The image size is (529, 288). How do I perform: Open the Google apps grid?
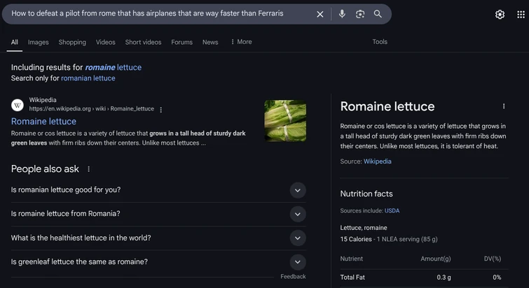pyautogui.click(x=521, y=15)
